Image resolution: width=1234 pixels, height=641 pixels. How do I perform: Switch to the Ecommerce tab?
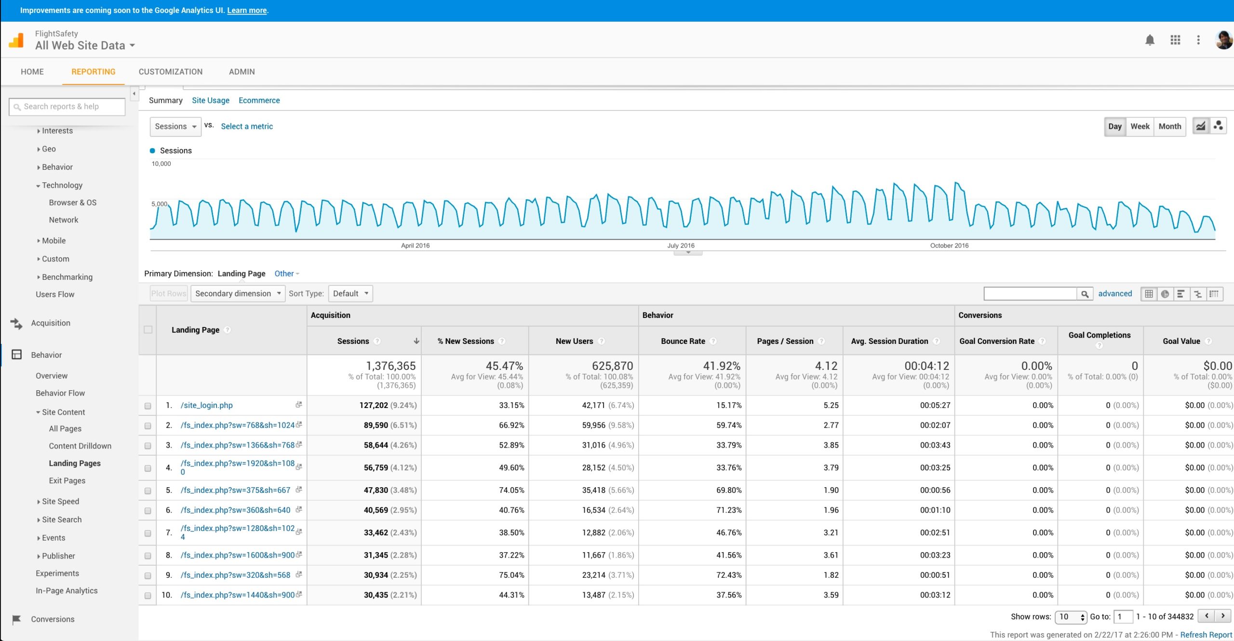click(x=259, y=100)
